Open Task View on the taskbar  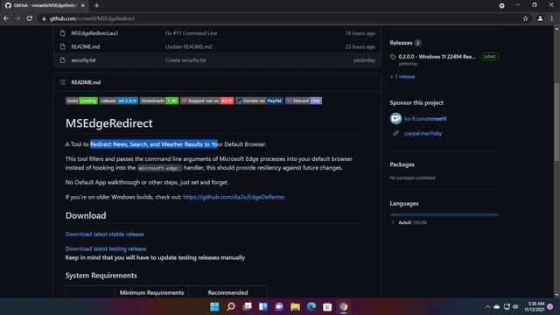coord(247,307)
